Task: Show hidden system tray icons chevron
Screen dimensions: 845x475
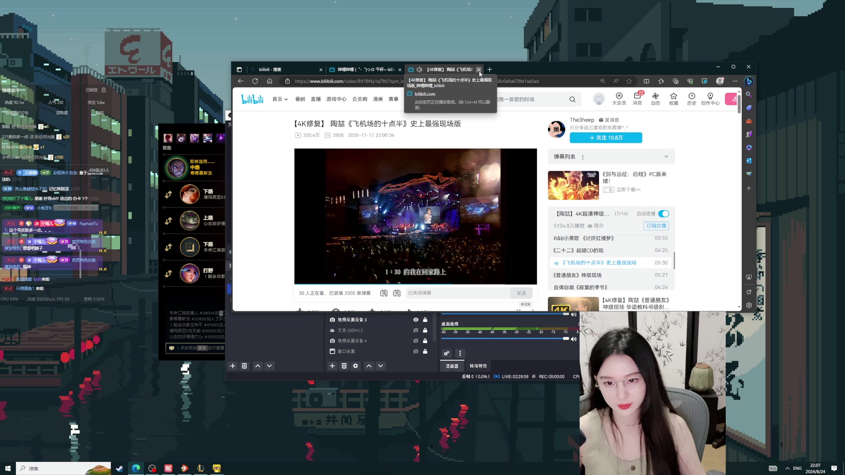Action: (x=787, y=468)
